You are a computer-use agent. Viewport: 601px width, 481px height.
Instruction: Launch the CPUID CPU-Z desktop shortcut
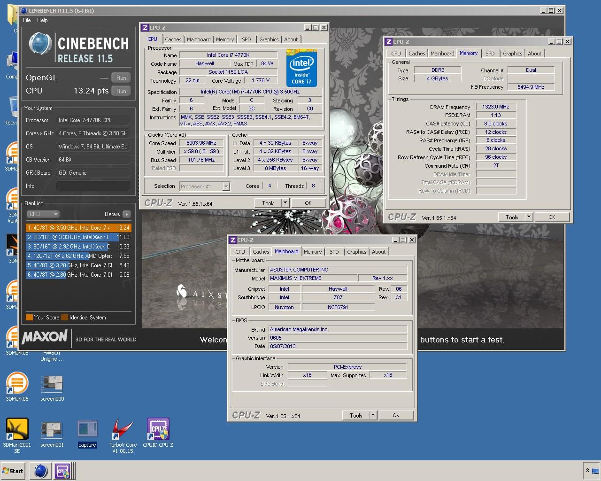(158, 433)
